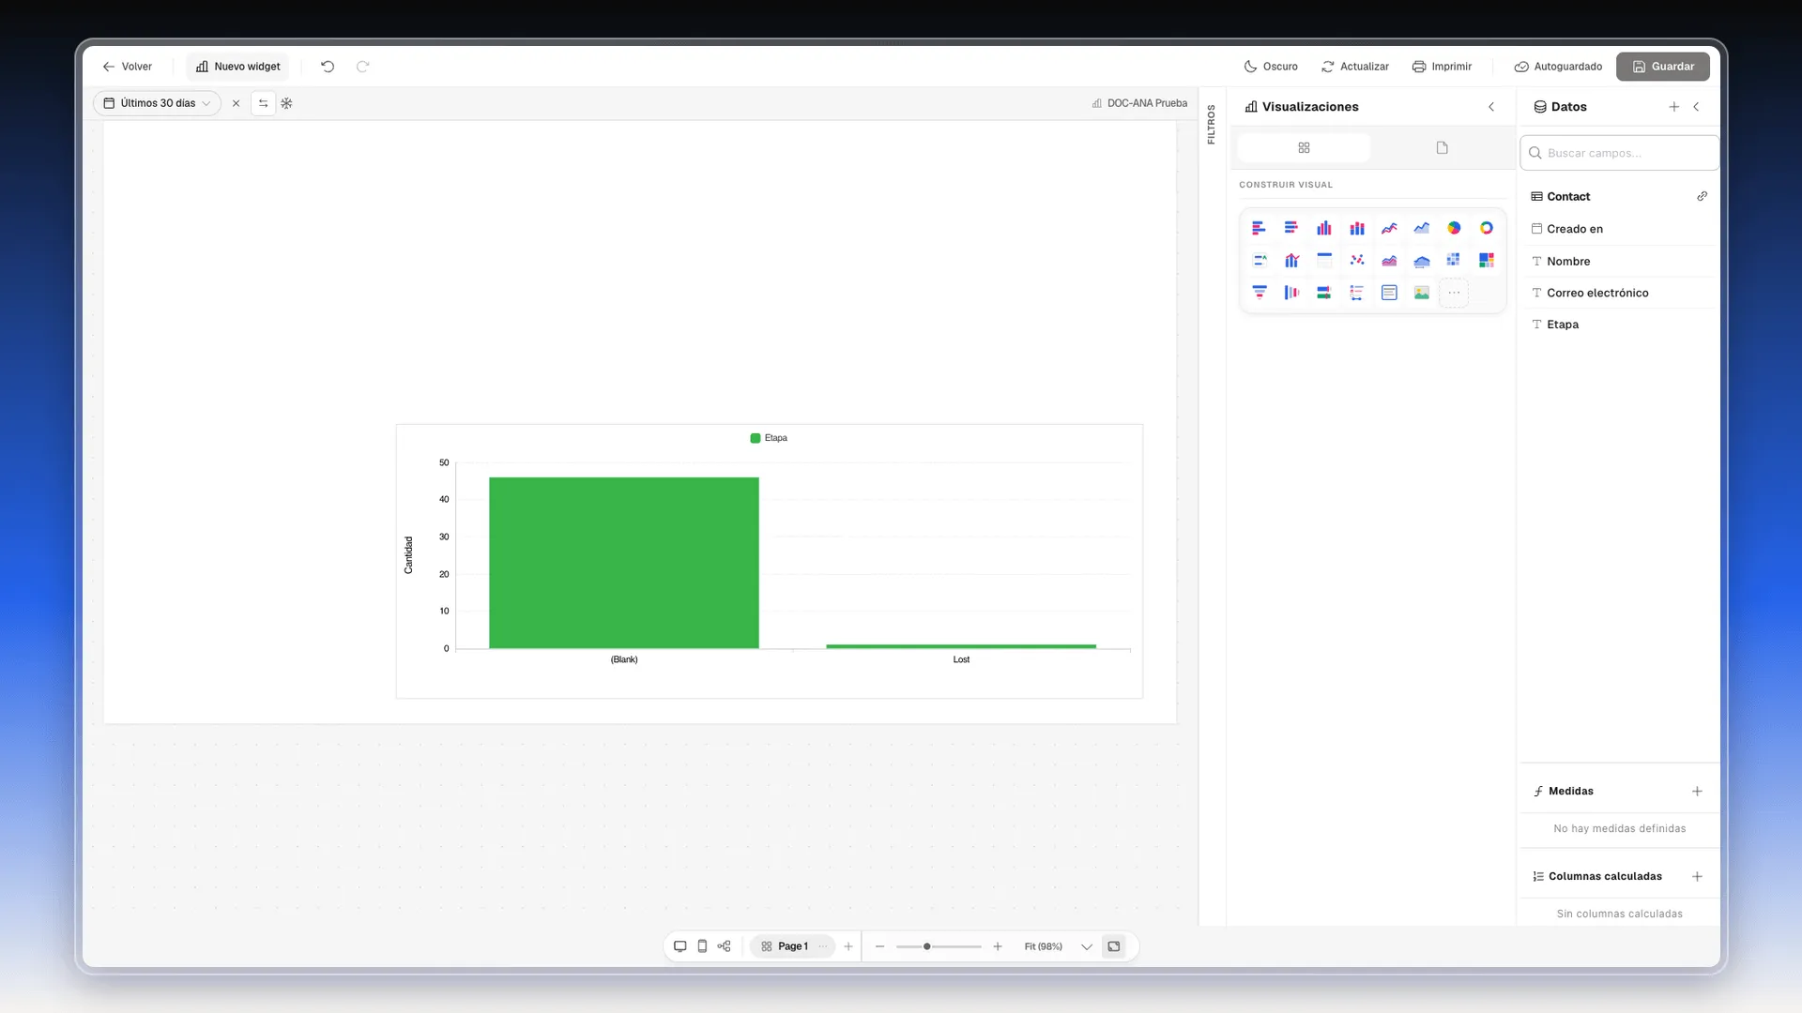Open the Fit (98%) zoom dropdown
Screen dimensions: 1802x1013
point(1058,946)
